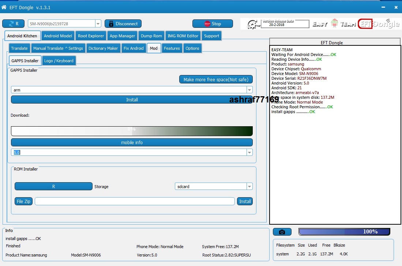Image resolution: width=402 pixels, height=266 pixels.
Task: Select the Manual Translate ^ Settings tab
Action: [x=58, y=48]
